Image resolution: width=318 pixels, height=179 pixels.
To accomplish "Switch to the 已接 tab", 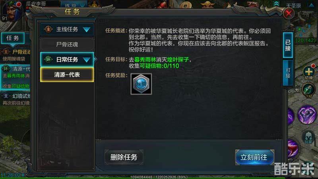I will pos(288,45).
